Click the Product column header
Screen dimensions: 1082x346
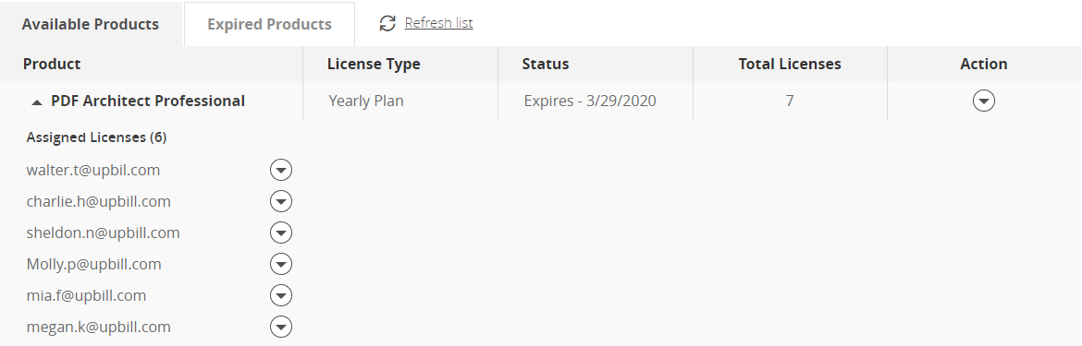pyautogui.click(x=52, y=64)
